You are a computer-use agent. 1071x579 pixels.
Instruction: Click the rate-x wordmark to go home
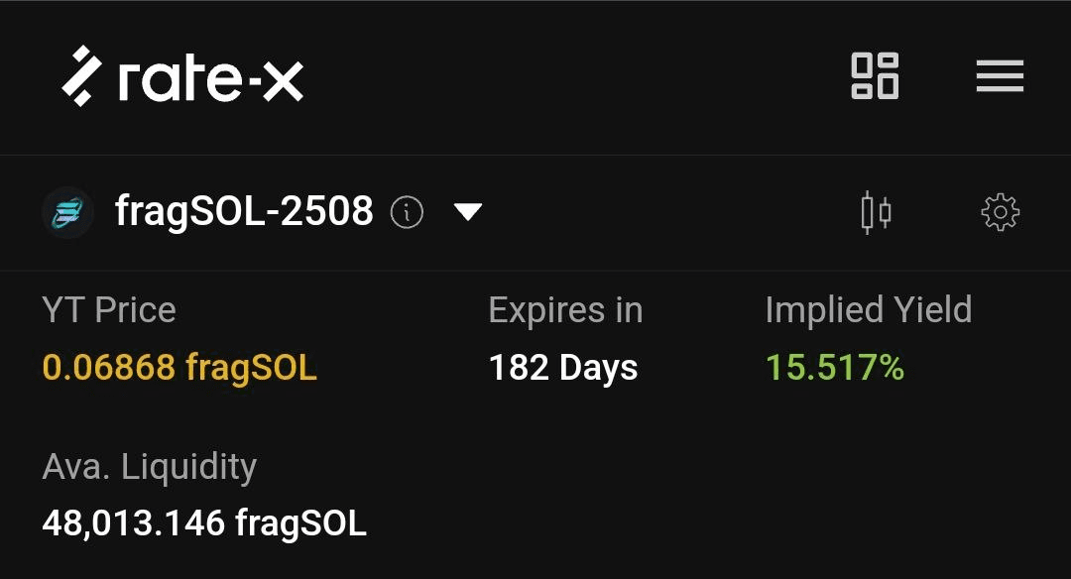tap(211, 79)
